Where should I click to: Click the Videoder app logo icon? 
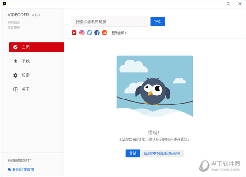tap(4, 4)
